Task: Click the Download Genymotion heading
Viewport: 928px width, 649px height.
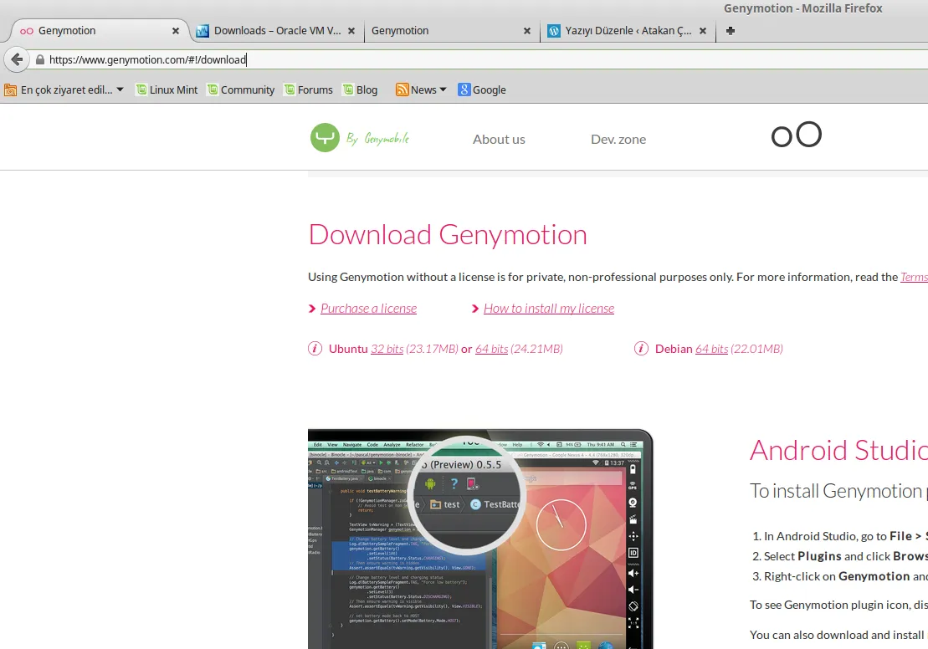Action: [x=448, y=235]
